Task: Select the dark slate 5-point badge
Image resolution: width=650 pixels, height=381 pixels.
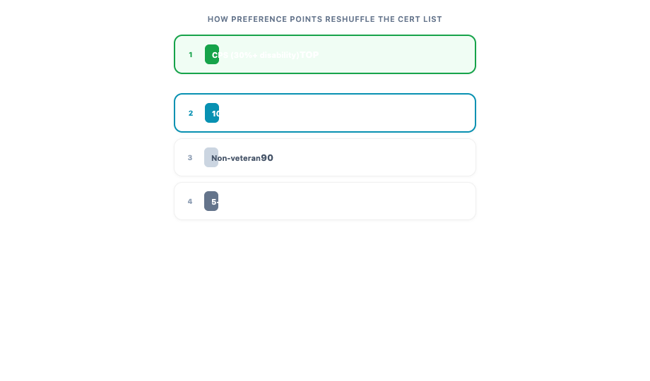Action: click(211, 201)
